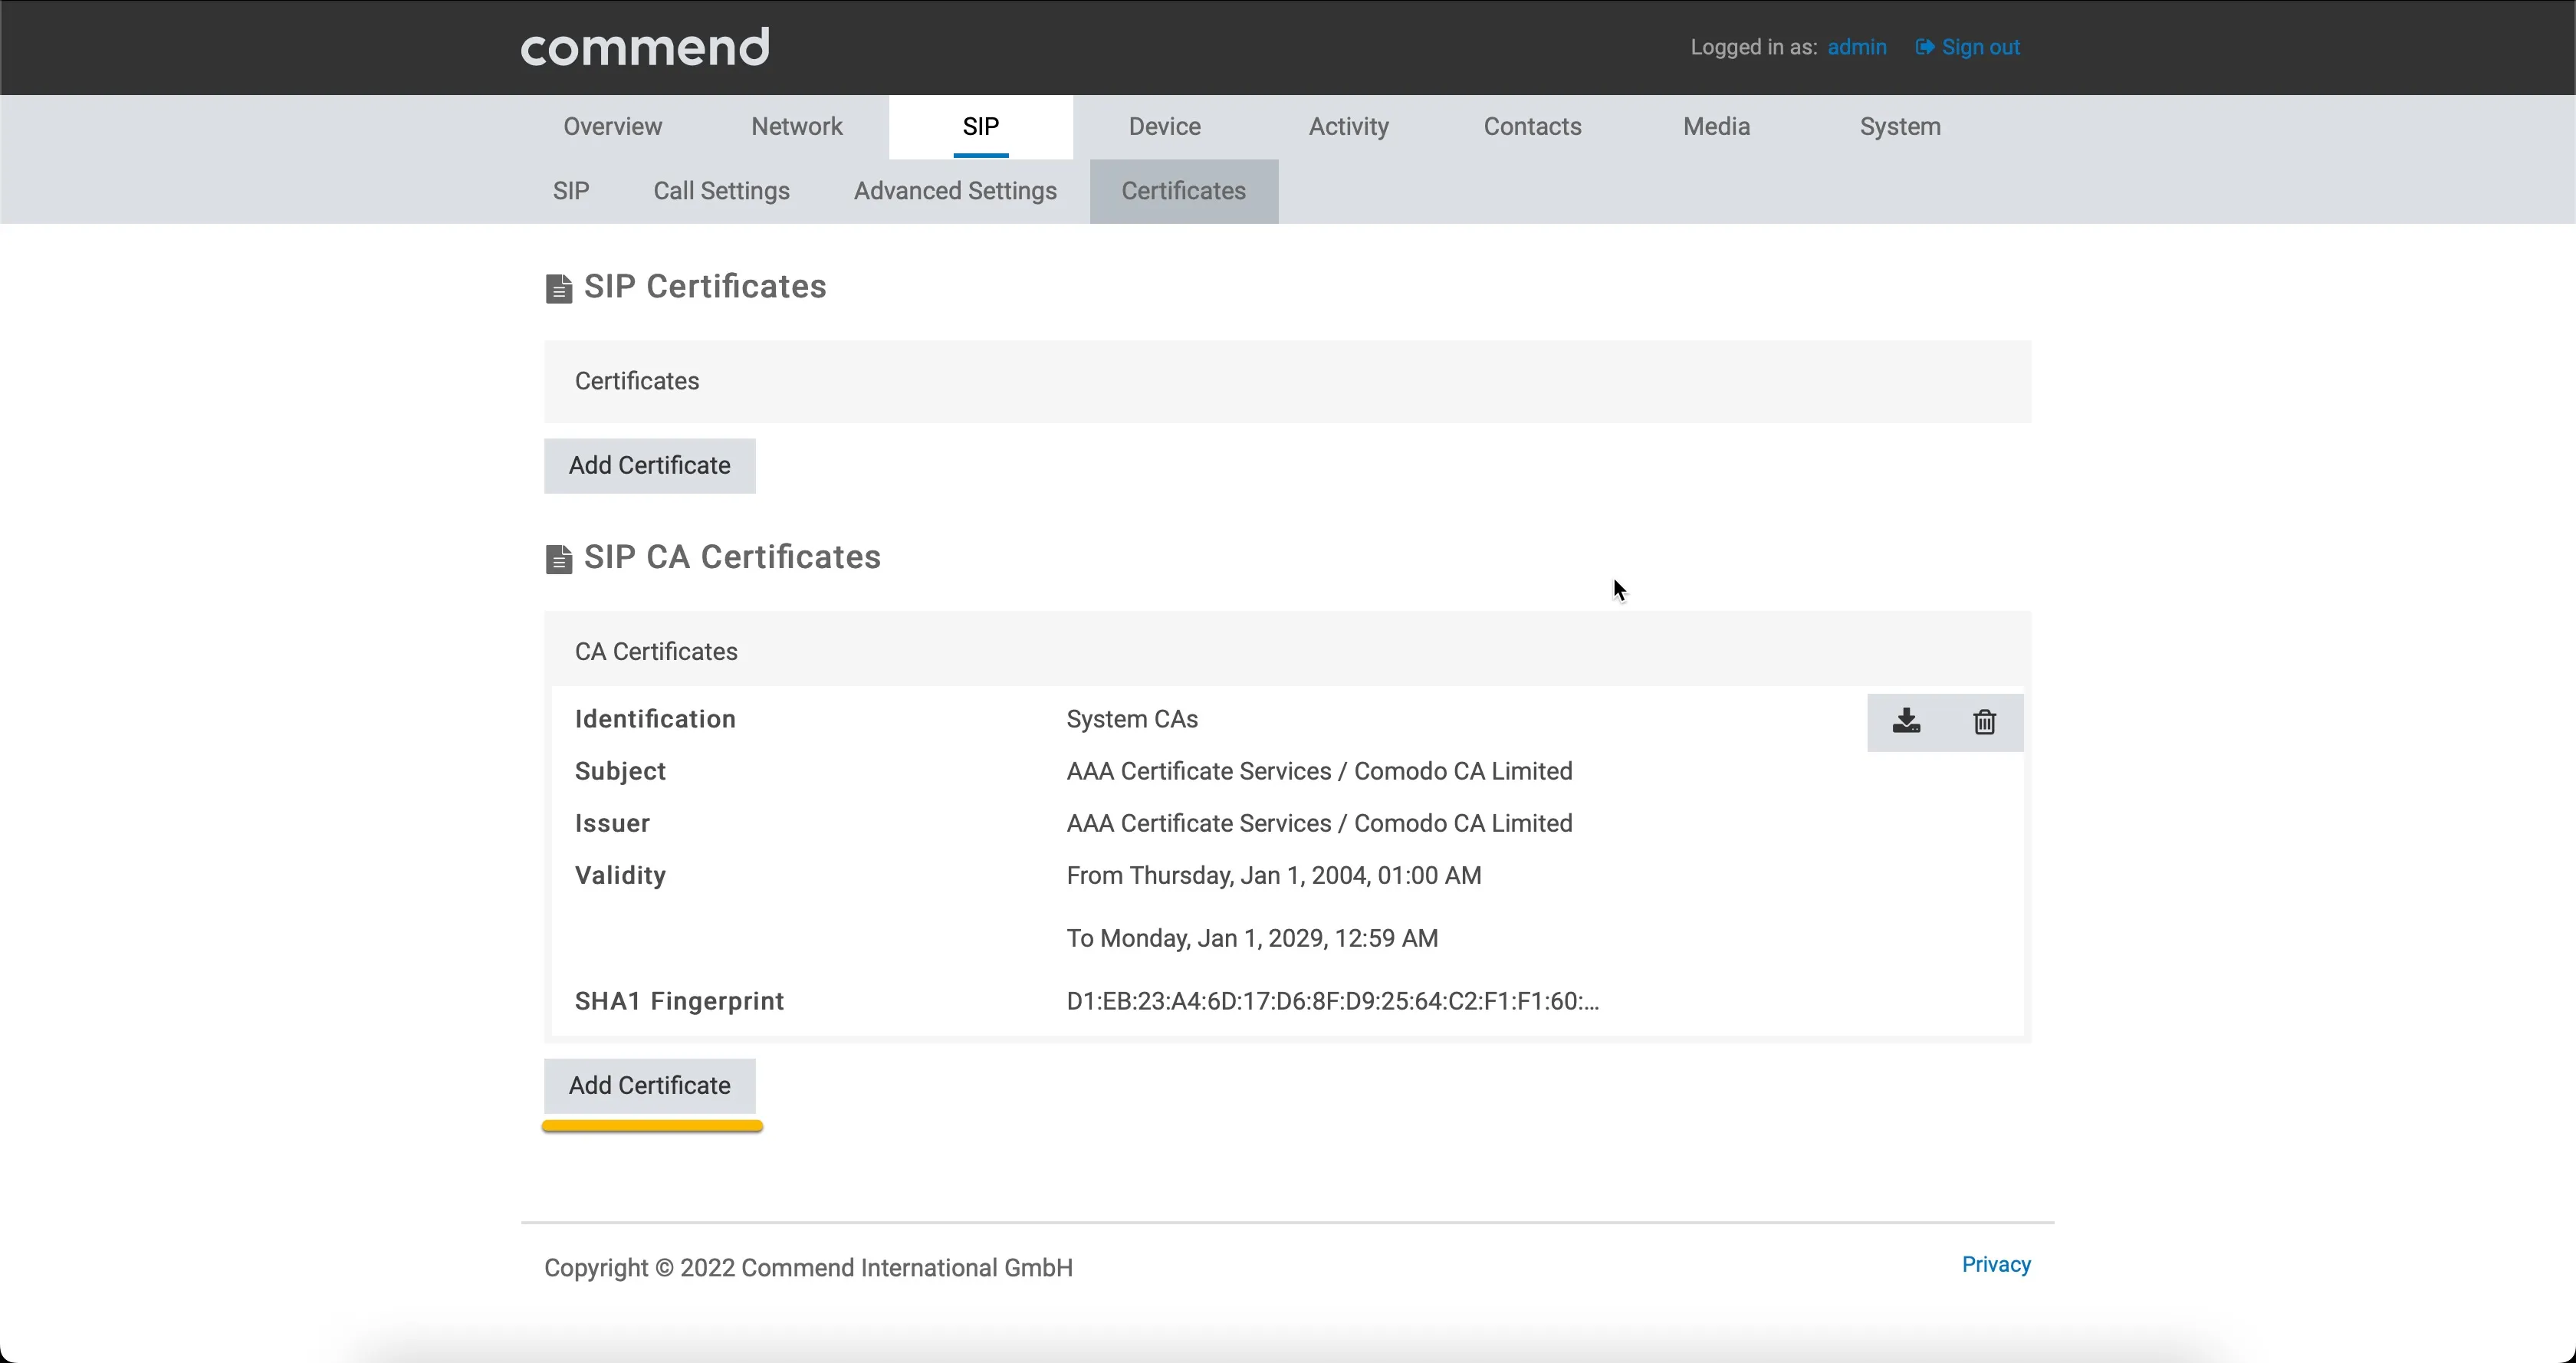Click the SHA1 fingerprint value D1:EB:23

coord(1333,1002)
